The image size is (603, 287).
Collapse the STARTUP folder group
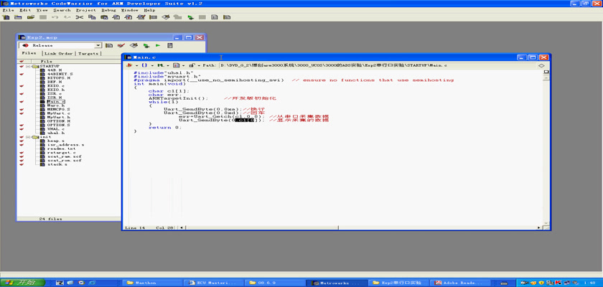(28, 66)
